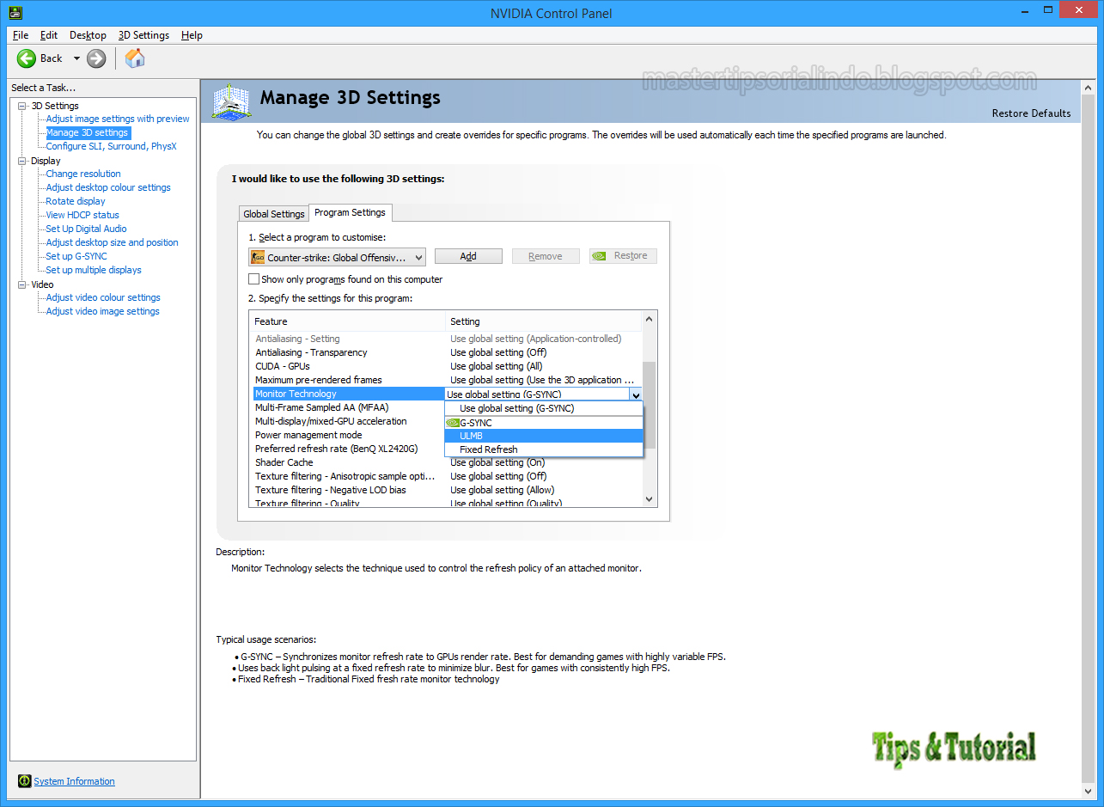Select the Antialiasing - Transparency row
1104x807 pixels.
click(x=446, y=352)
